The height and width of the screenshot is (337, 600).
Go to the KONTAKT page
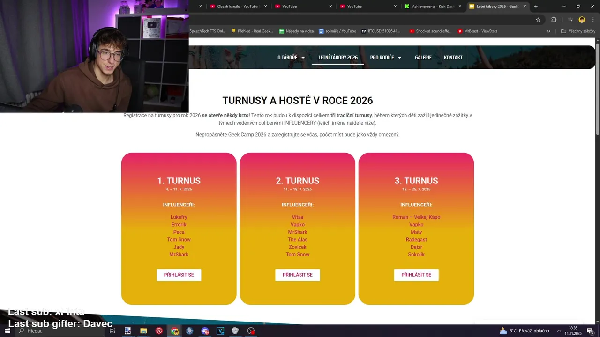click(453, 58)
